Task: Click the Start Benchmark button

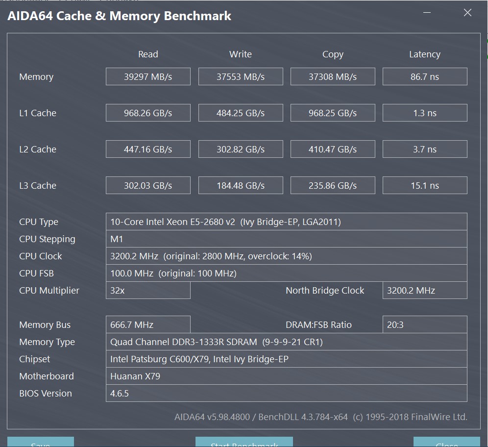Action: pyautogui.click(x=244, y=442)
